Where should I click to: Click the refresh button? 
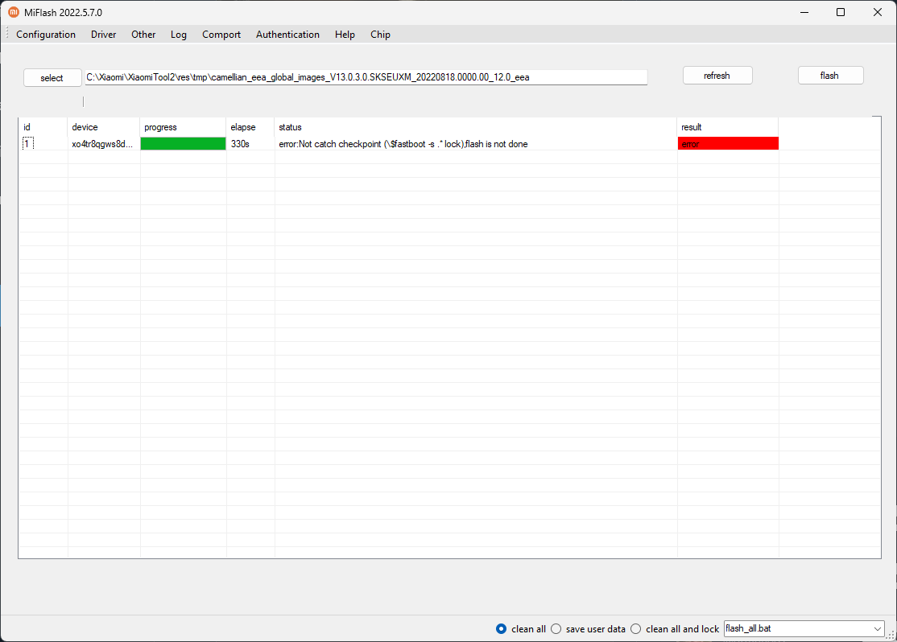pos(717,76)
